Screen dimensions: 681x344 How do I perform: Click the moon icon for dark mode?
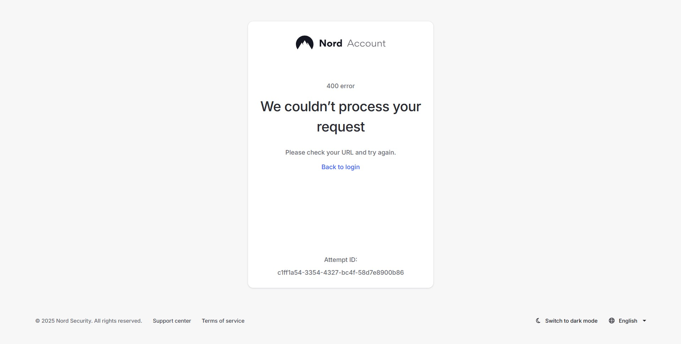coord(538,321)
